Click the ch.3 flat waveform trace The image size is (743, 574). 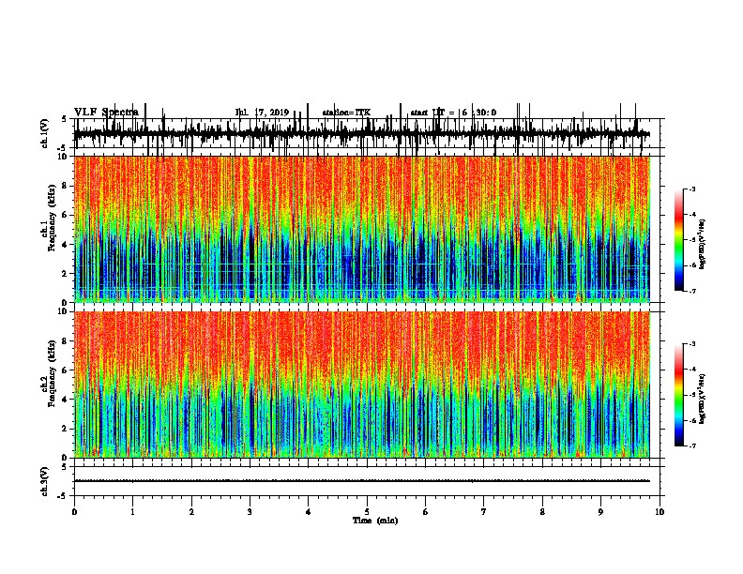pyautogui.click(x=361, y=481)
